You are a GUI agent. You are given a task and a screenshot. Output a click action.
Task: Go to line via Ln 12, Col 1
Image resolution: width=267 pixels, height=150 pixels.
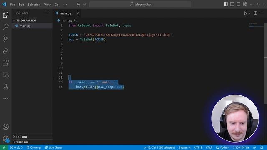pos(159,147)
